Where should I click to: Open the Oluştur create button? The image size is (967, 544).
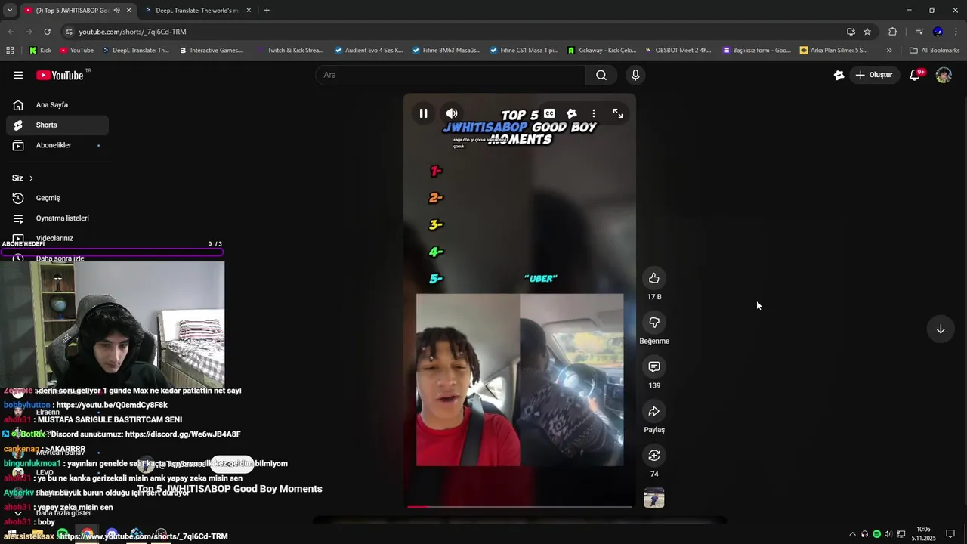click(876, 75)
